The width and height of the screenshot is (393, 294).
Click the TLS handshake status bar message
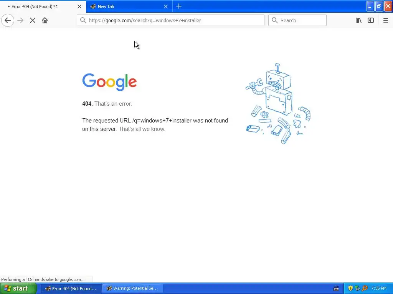tap(43, 279)
